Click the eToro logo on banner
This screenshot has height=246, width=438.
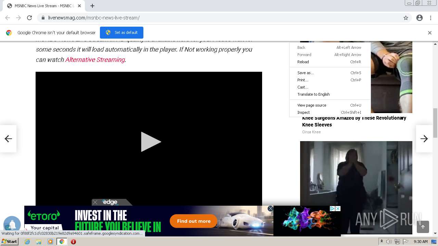(x=44, y=215)
